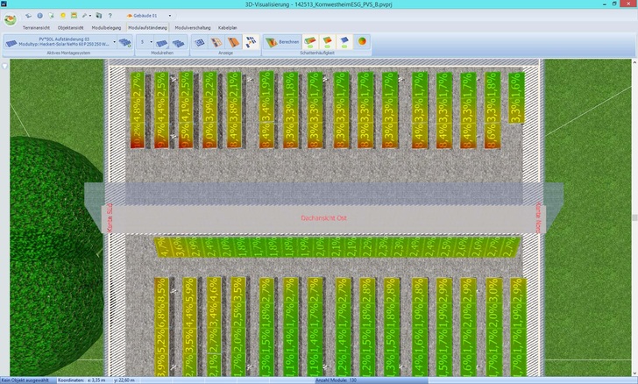Toggle the first Anzeige view option
This screenshot has height=384, width=638.
point(201,42)
